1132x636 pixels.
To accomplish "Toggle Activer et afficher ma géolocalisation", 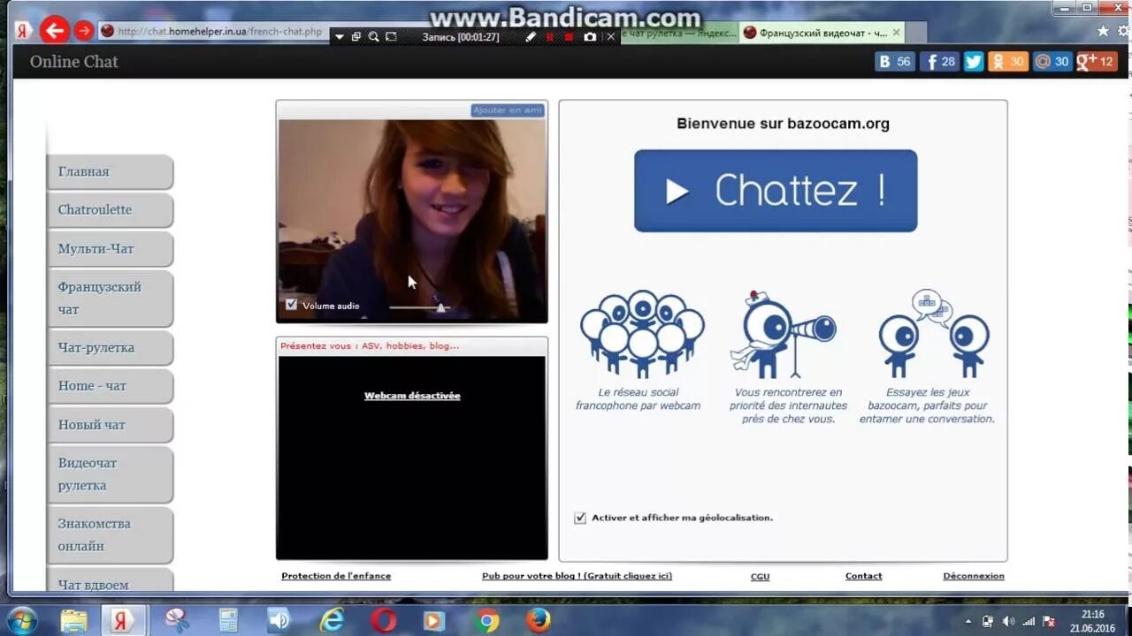I will coord(580,518).
